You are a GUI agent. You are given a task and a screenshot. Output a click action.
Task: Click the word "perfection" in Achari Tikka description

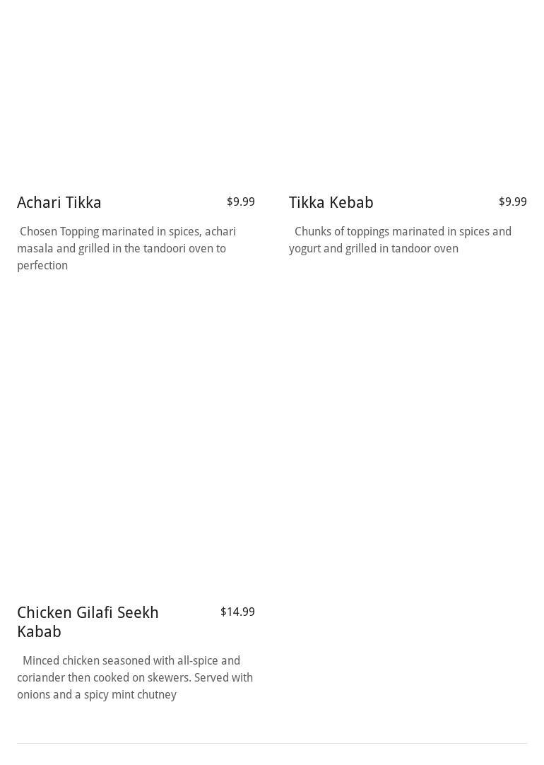42,266
